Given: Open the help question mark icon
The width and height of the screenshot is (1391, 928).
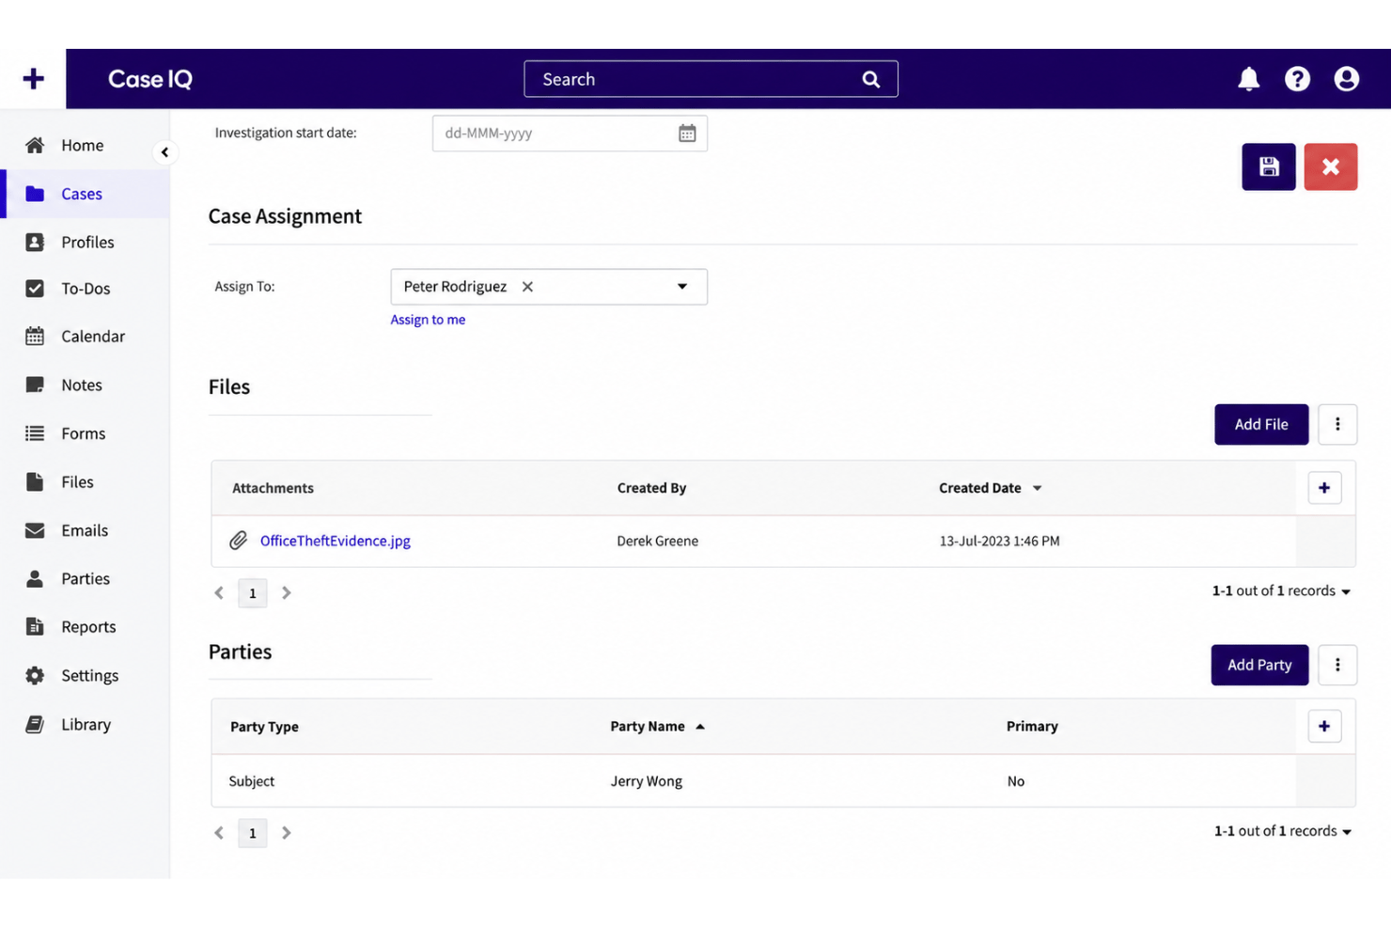Looking at the screenshot, I should [1297, 79].
